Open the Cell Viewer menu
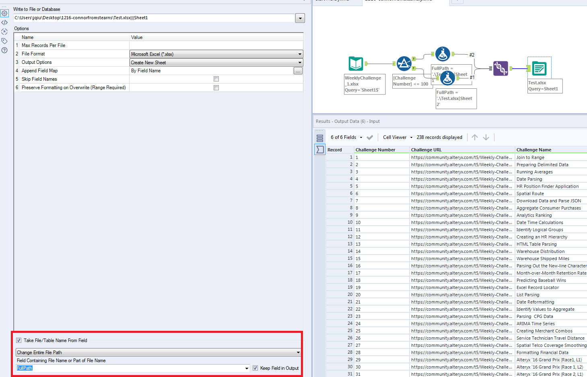 click(398, 137)
